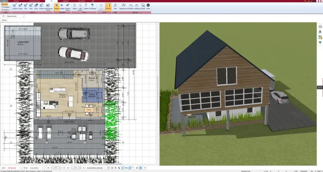Viewport: 323px width, 172px height.
Task: Click the dx input field
Action: 56,168
